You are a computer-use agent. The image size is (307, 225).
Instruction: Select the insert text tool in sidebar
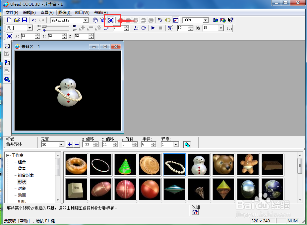click(7, 46)
